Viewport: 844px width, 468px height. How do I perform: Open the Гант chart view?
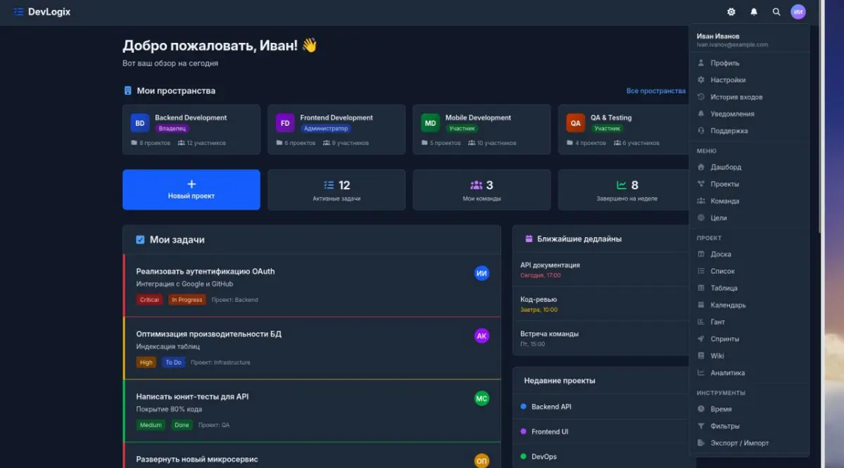click(749, 322)
